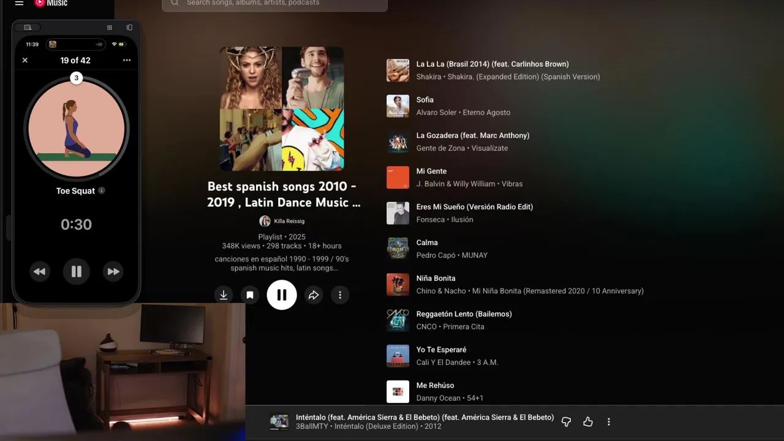Viewport: 784px width, 441px height.
Task: Play the track Yo Te Esperaré
Action: pyautogui.click(x=441, y=350)
